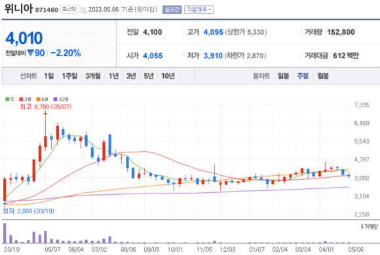Click the 하한가 2,870 text
Viewport: 380px width, 255px height.
click(245, 56)
